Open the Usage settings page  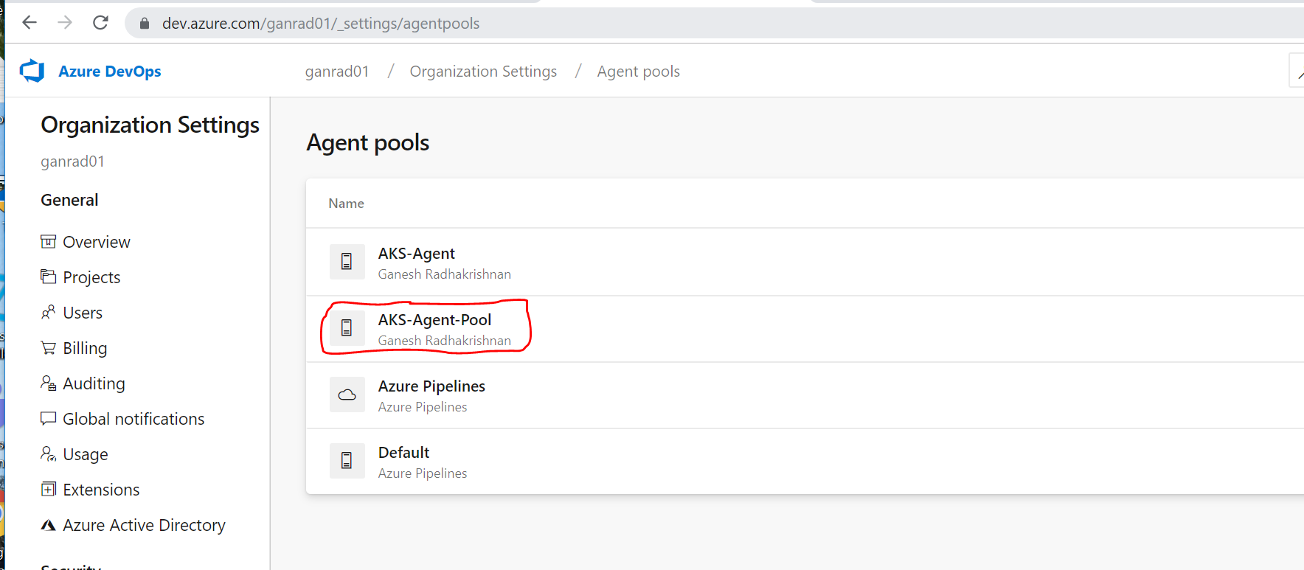click(86, 454)
